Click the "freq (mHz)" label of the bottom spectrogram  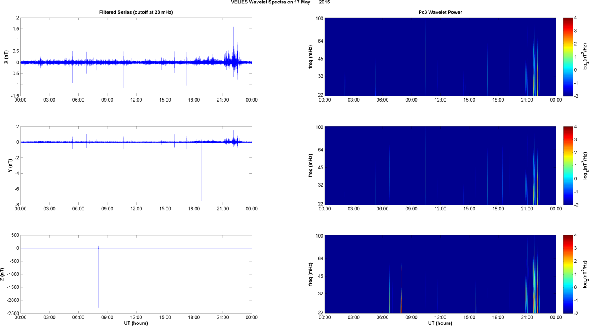311,274
